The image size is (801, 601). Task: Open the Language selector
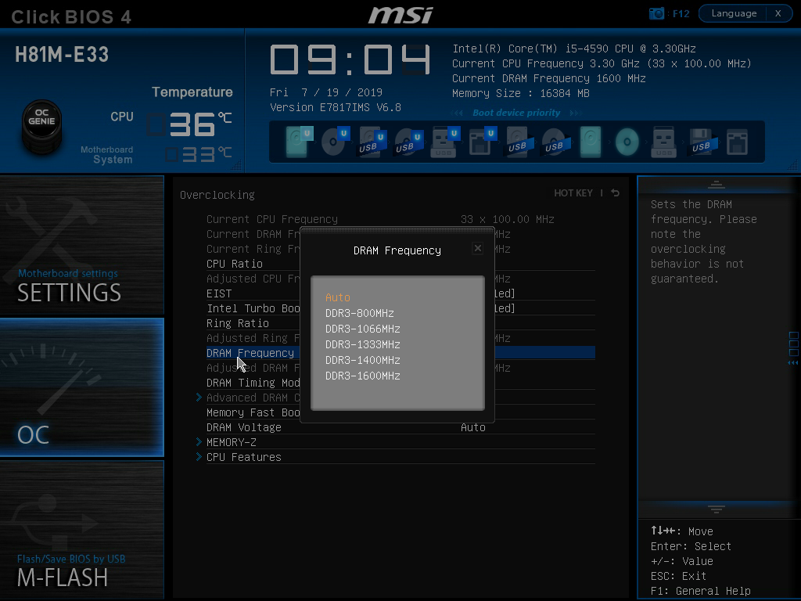[x=734, y=14]
